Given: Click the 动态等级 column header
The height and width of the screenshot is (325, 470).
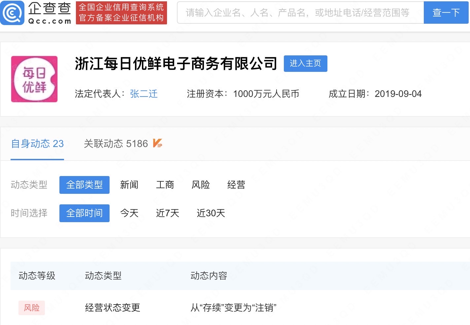Looking at the screenshot, I should tap(37, 276).
